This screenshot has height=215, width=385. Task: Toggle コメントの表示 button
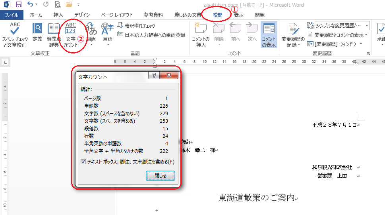tap(269, 35)
